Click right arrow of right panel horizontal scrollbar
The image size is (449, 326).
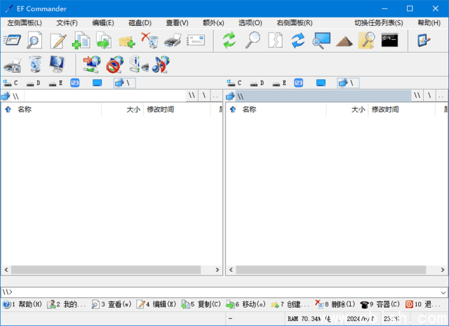point(443,270)
